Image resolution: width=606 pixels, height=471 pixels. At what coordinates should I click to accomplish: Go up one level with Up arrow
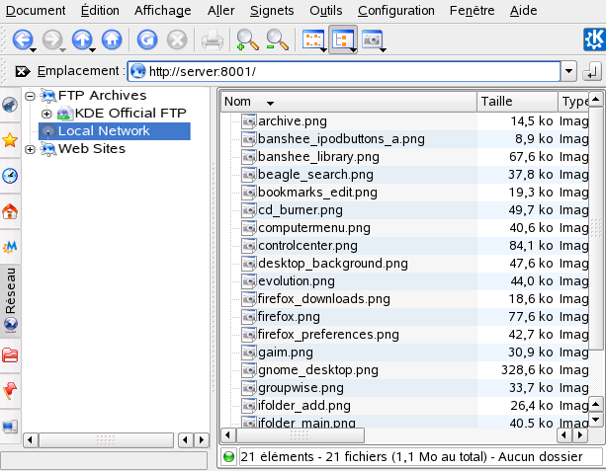pyautogui.click(x=82, y=40)
